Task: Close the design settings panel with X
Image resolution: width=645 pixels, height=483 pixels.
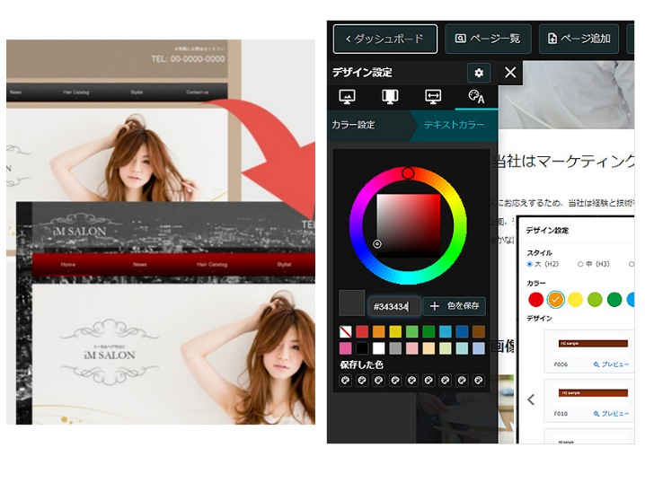Action: [510, 73]
